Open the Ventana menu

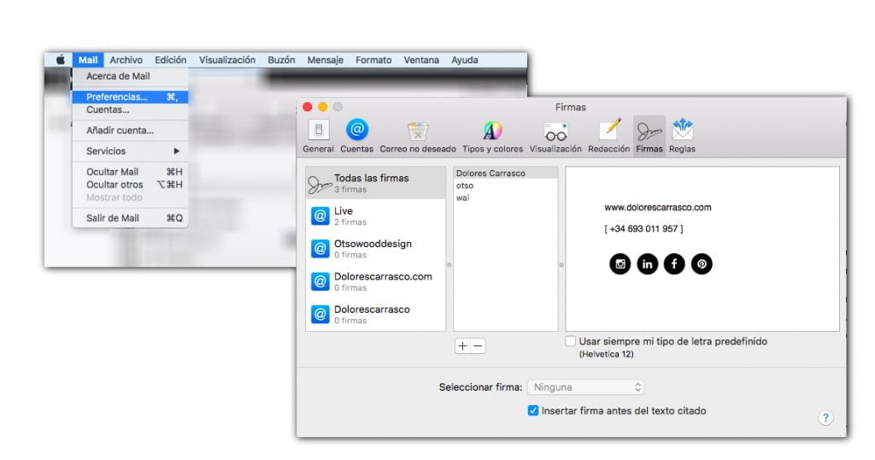421,60
